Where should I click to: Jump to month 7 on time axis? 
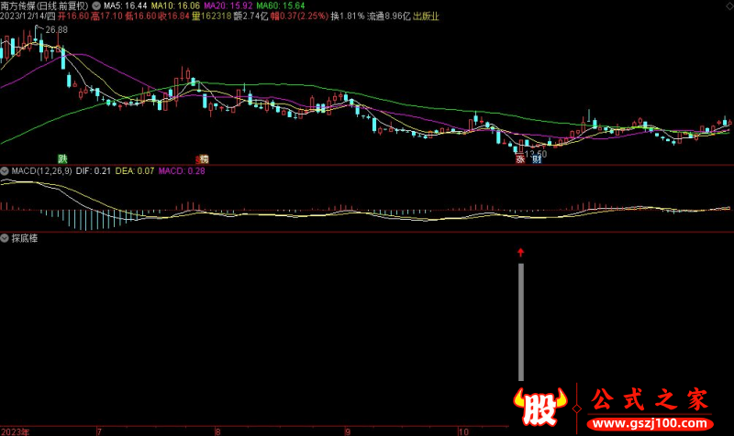pos(99,431)
